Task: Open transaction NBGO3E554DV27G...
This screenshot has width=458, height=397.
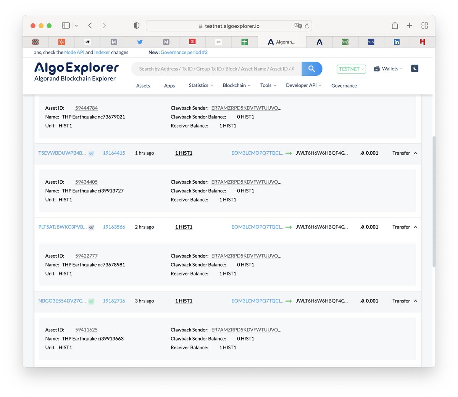Action: 62,301
